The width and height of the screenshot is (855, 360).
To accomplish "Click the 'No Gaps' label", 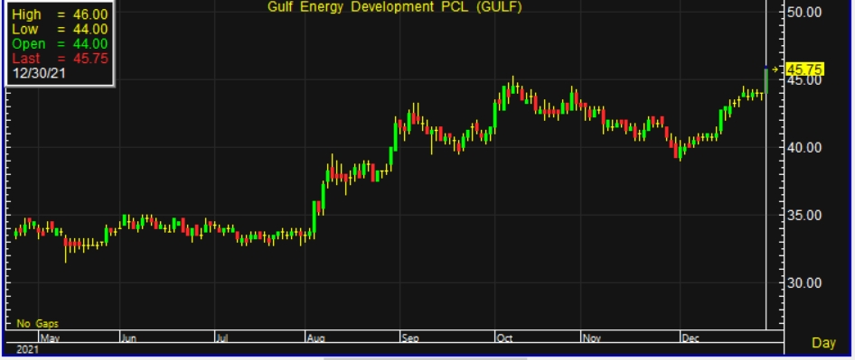I will point(37,324).
